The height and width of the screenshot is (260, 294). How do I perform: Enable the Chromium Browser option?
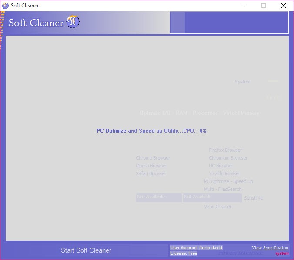click(x=228, y=158)
